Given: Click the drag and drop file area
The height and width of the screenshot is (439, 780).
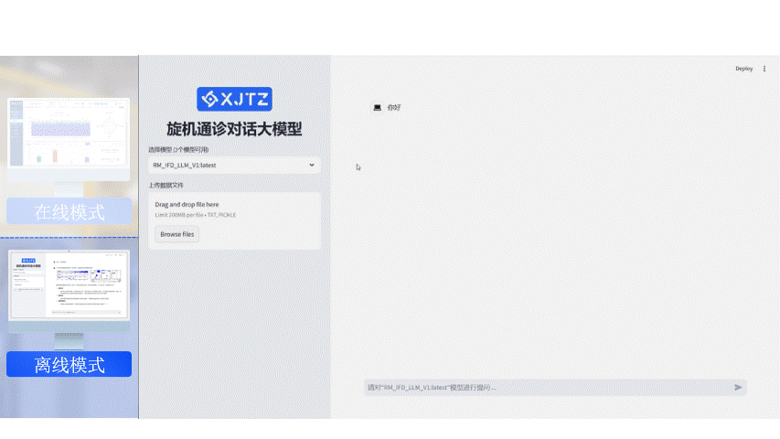Looking at the screenshot, I should (x=234, y=221).
